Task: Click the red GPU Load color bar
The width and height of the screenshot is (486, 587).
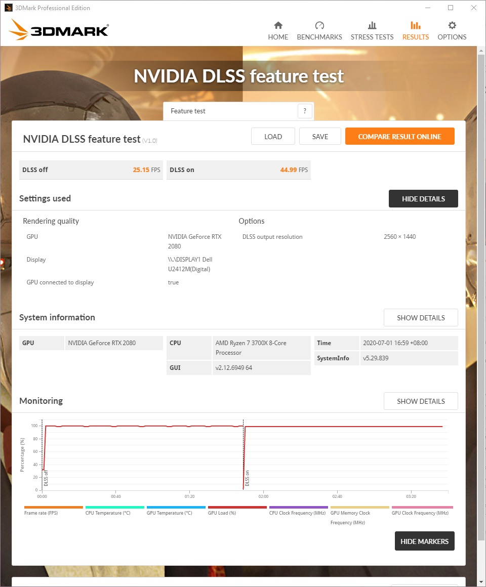Action: click(237, 507)
